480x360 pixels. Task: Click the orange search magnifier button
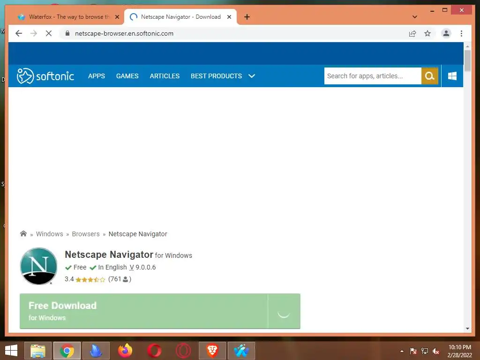tap(430, 76)
